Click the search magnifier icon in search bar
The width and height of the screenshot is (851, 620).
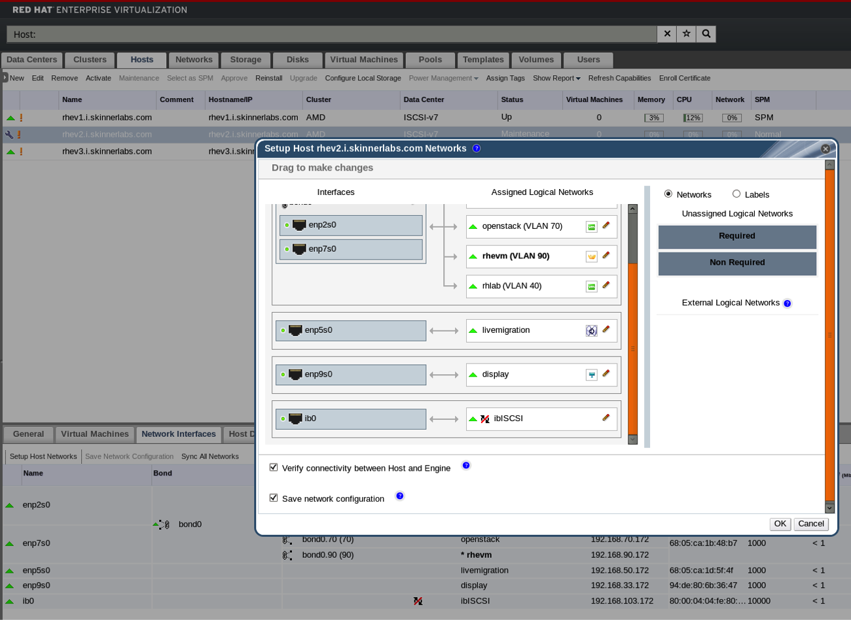(706, 34)
